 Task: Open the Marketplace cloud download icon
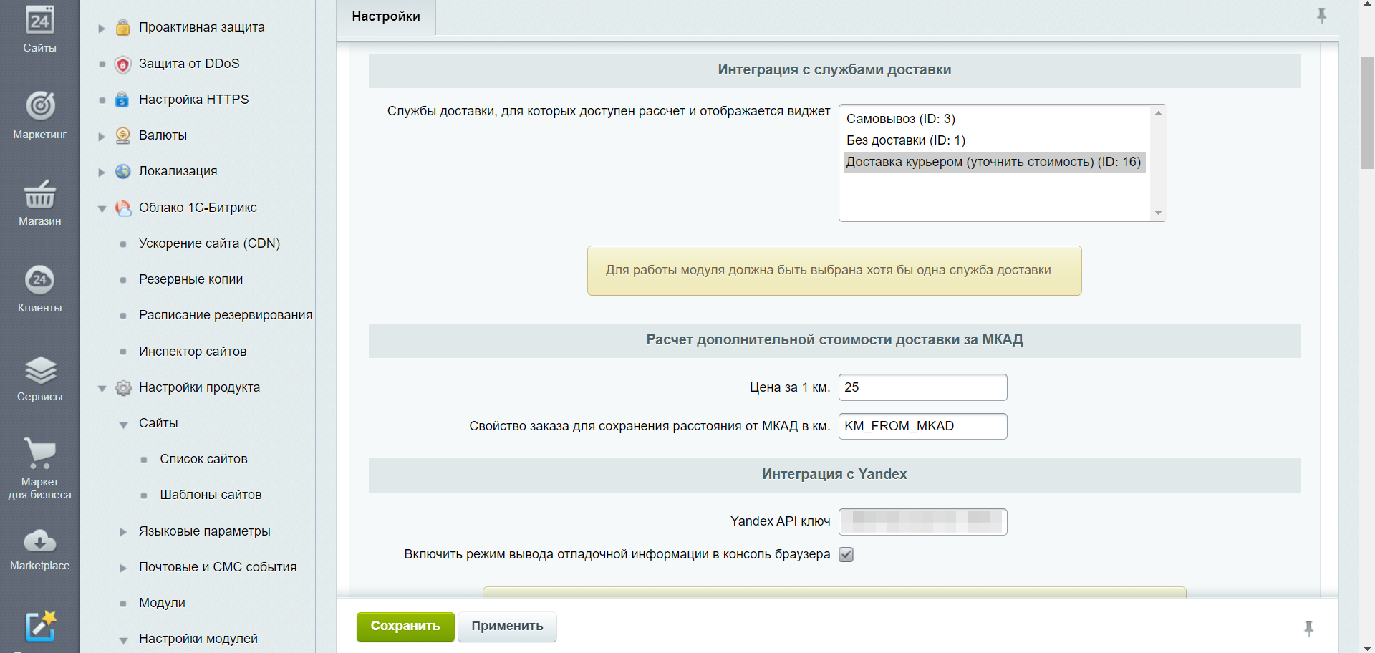click(40, 541)
